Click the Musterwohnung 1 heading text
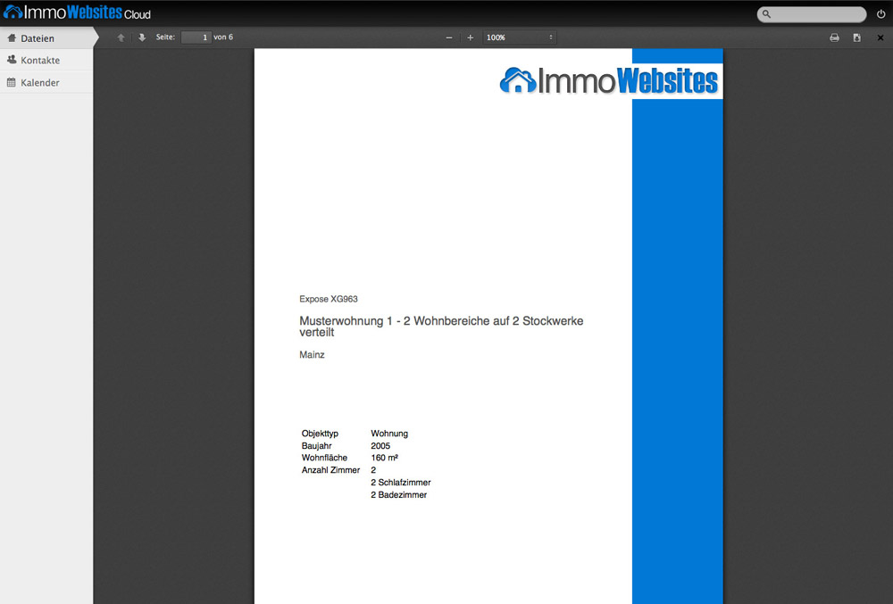 click(x=441, y=327)
